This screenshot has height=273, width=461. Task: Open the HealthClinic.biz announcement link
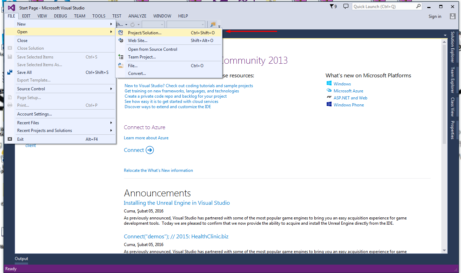coord(176,237)
